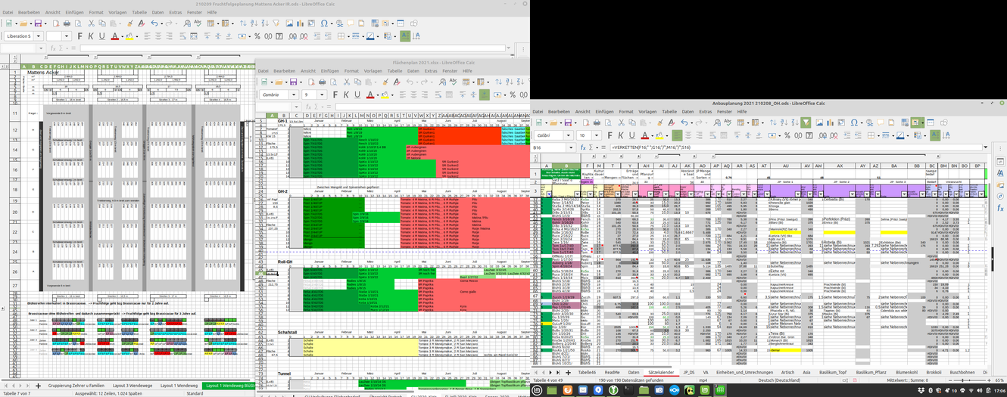Open the special character Omega icon in Anbauplanung

[855, 123]
